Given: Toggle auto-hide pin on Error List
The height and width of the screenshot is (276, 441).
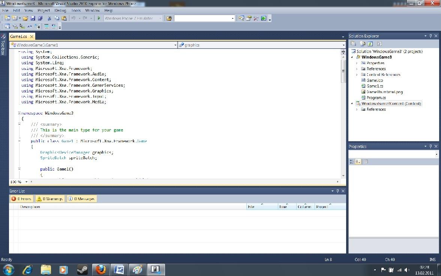Looking at the screenshot, I should [337, 191].
